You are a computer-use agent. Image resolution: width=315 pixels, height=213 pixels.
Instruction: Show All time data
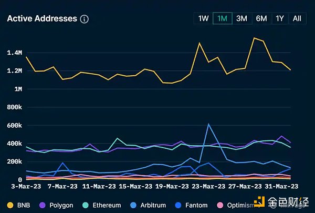pos(297,18)
